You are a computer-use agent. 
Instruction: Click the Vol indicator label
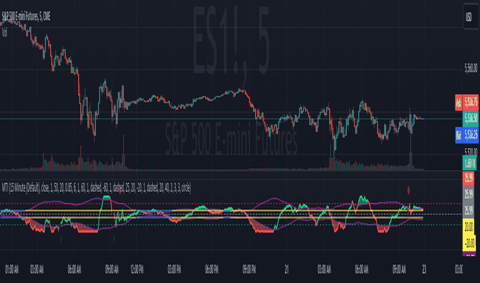(x=5, y=32)
